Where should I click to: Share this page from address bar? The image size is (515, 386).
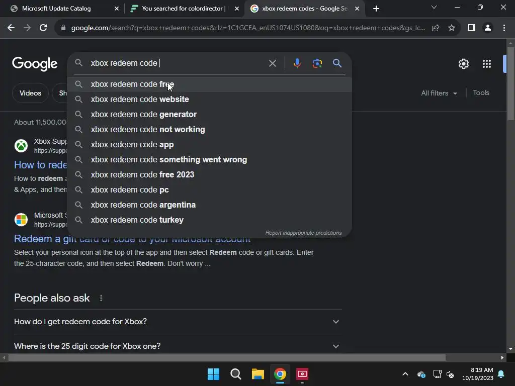tap(436, 28)
